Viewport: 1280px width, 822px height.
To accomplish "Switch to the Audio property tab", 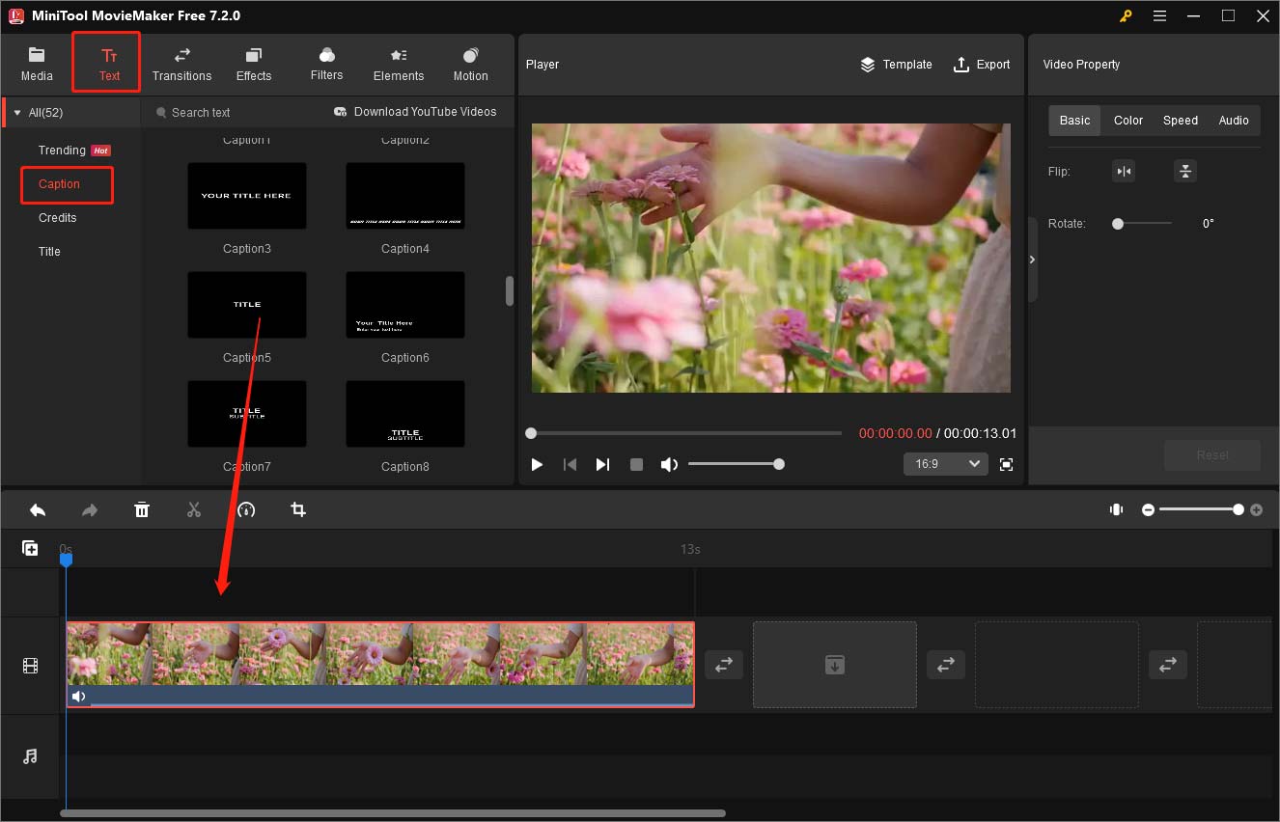I will pyautogui.click(x=1234, y=121).
